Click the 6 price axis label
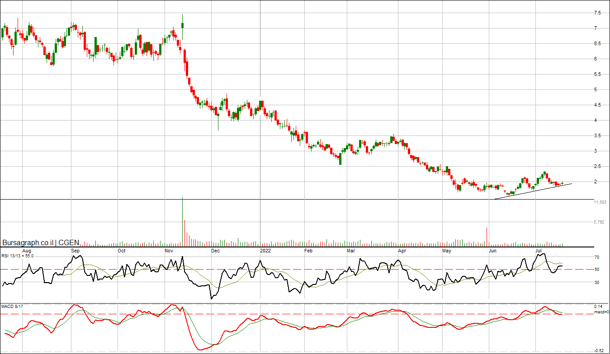The image size is (610, 354). (x=596, y=59)
